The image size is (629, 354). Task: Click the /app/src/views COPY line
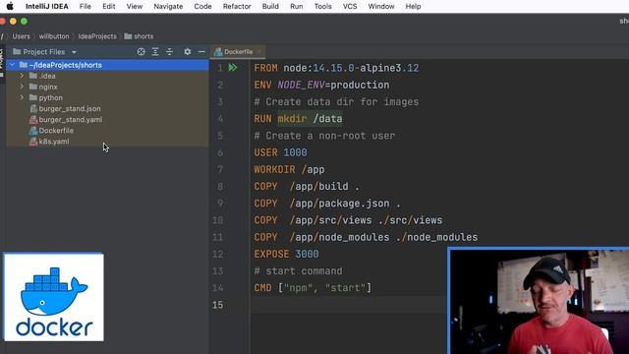click(x=348, y=220)
